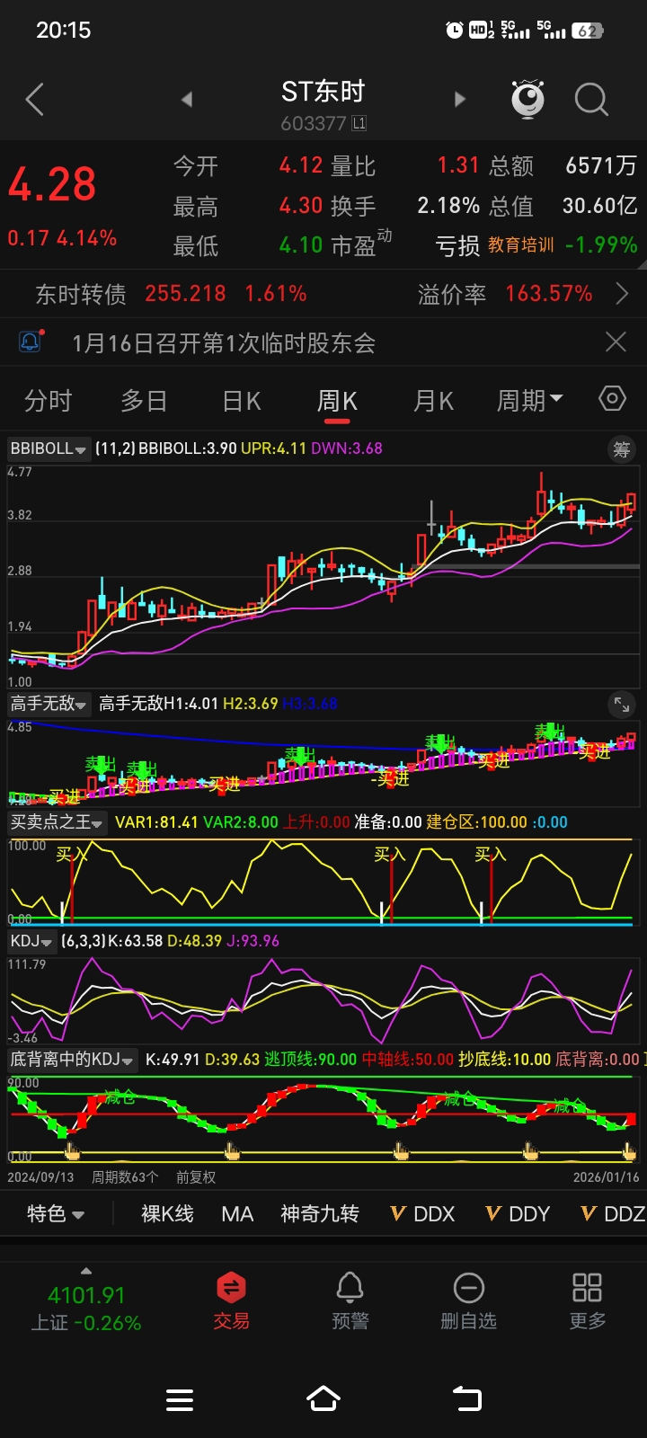Screen dimensions: 647x1438
Task: Open the 1月16日召开第1次临时股东会 notice
Action: tap(224, 342)
